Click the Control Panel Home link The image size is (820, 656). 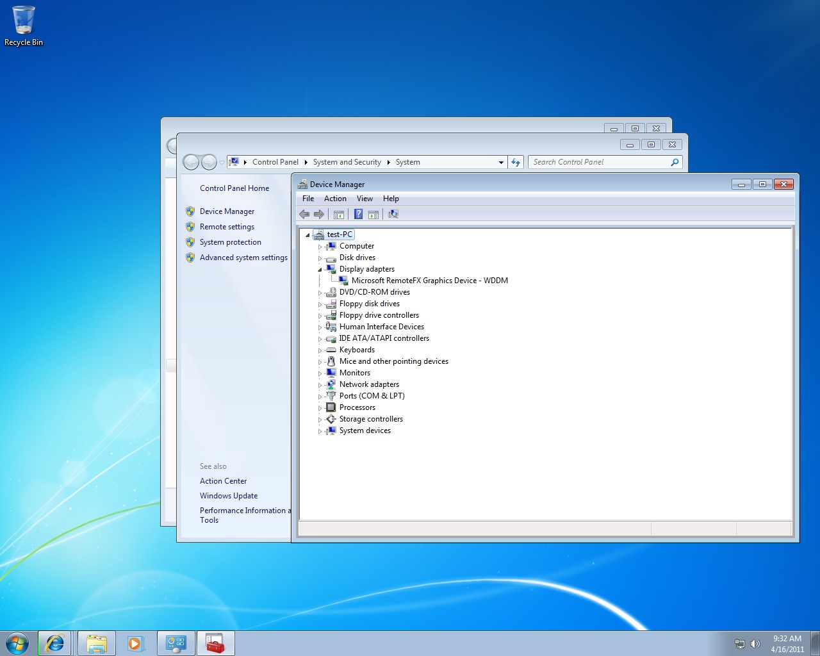click(x=234, y=188)
